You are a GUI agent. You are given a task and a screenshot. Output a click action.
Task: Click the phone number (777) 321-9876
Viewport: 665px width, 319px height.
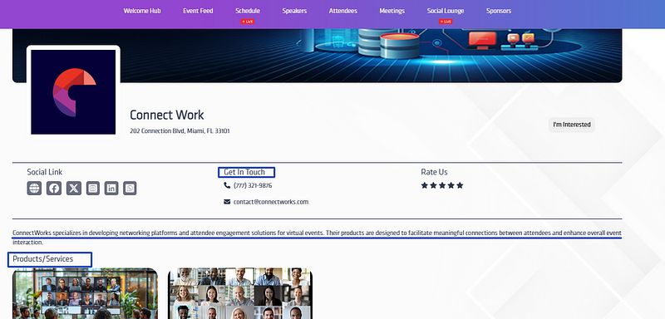click(x=253, y=185)
